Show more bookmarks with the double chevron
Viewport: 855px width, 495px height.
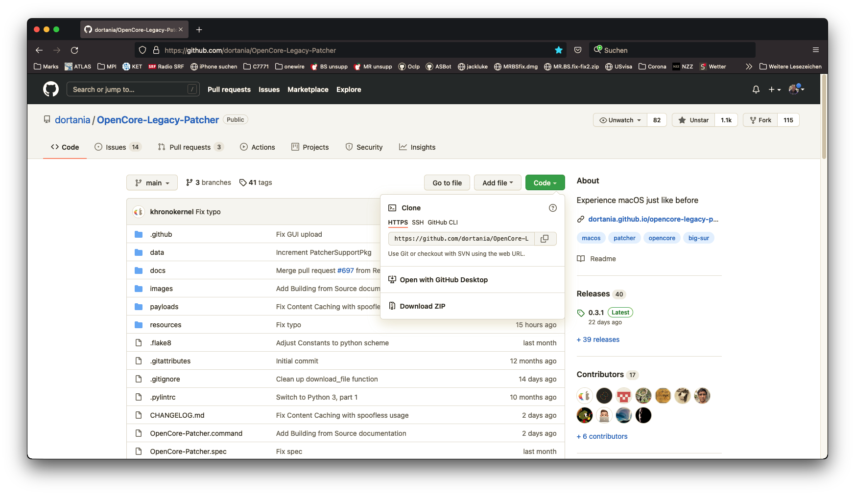click(749, 67)
